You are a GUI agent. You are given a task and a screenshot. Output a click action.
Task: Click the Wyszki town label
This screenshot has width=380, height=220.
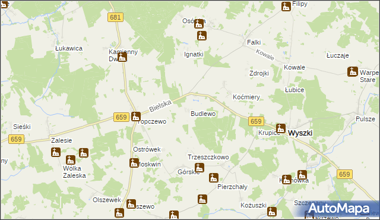(x=300, y=133)
